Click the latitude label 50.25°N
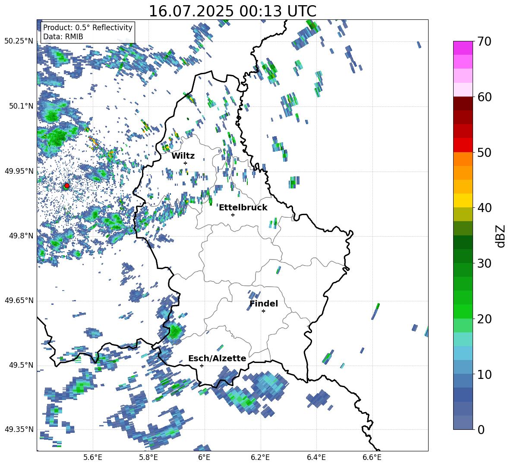This screenshot has width=511, height=466. point(19,41)
